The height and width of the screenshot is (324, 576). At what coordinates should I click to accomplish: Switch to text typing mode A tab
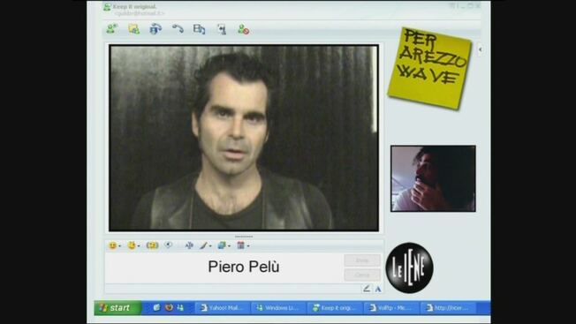pyautogui.click(x=378, y=290)
